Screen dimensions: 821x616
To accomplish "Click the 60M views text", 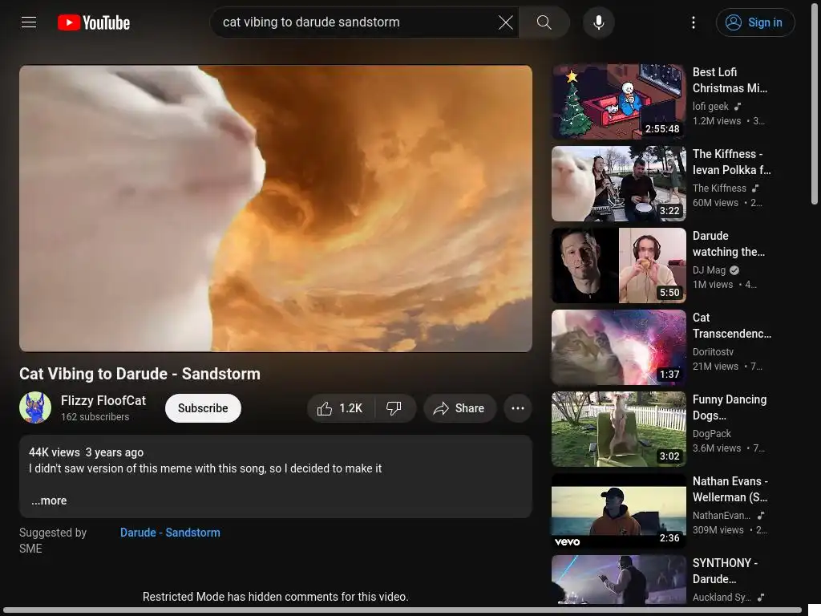I will (x=715, y=203).
